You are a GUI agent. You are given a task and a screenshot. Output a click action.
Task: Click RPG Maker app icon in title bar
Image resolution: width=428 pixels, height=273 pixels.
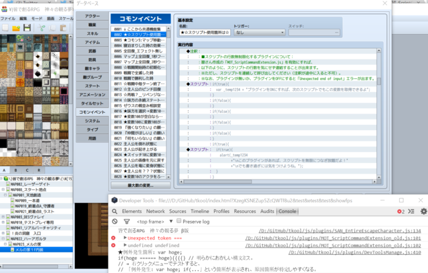click(4, 9)
